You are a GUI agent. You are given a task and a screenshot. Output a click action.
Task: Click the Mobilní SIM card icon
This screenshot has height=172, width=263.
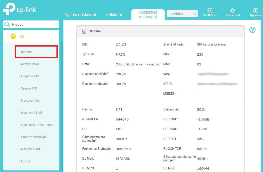[84, 31]
